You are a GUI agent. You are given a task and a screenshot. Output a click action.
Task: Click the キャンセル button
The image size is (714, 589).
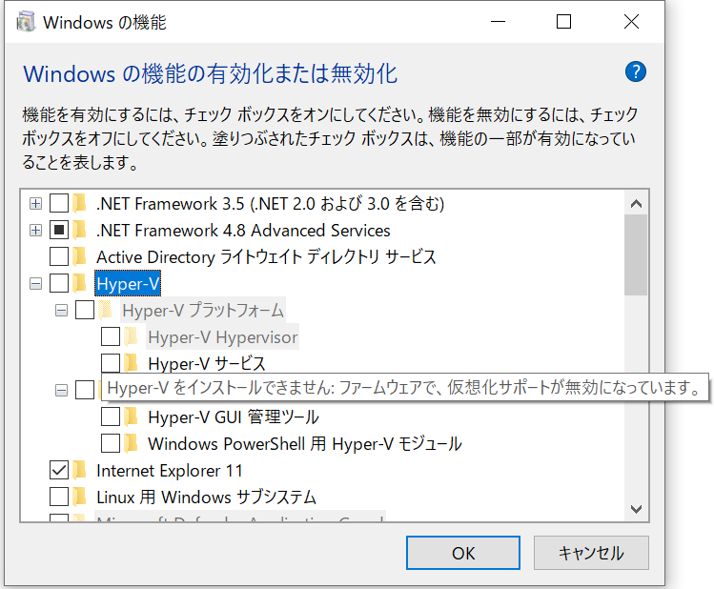591,553
